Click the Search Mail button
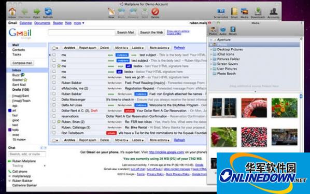310x194 pixels. [x=125, y=32]
